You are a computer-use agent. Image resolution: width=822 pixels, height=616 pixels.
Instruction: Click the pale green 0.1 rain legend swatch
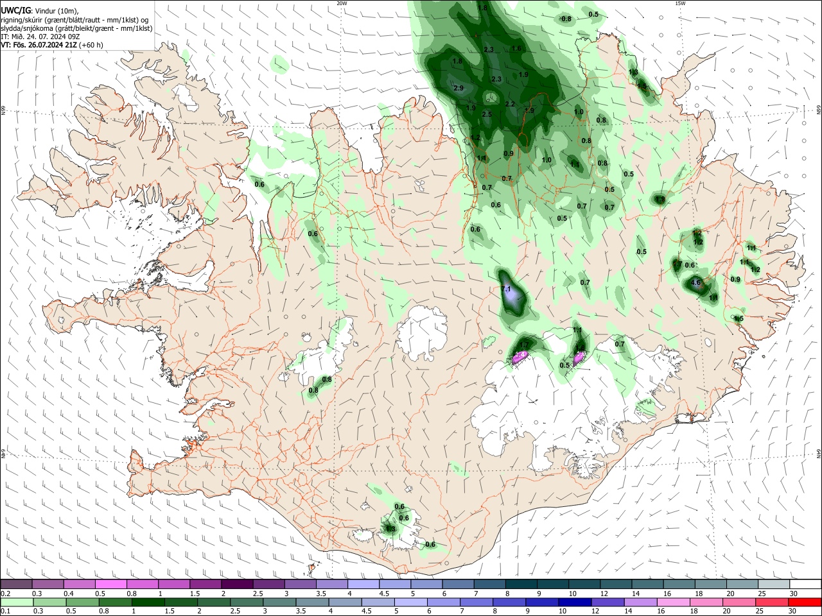coord(16,602)
